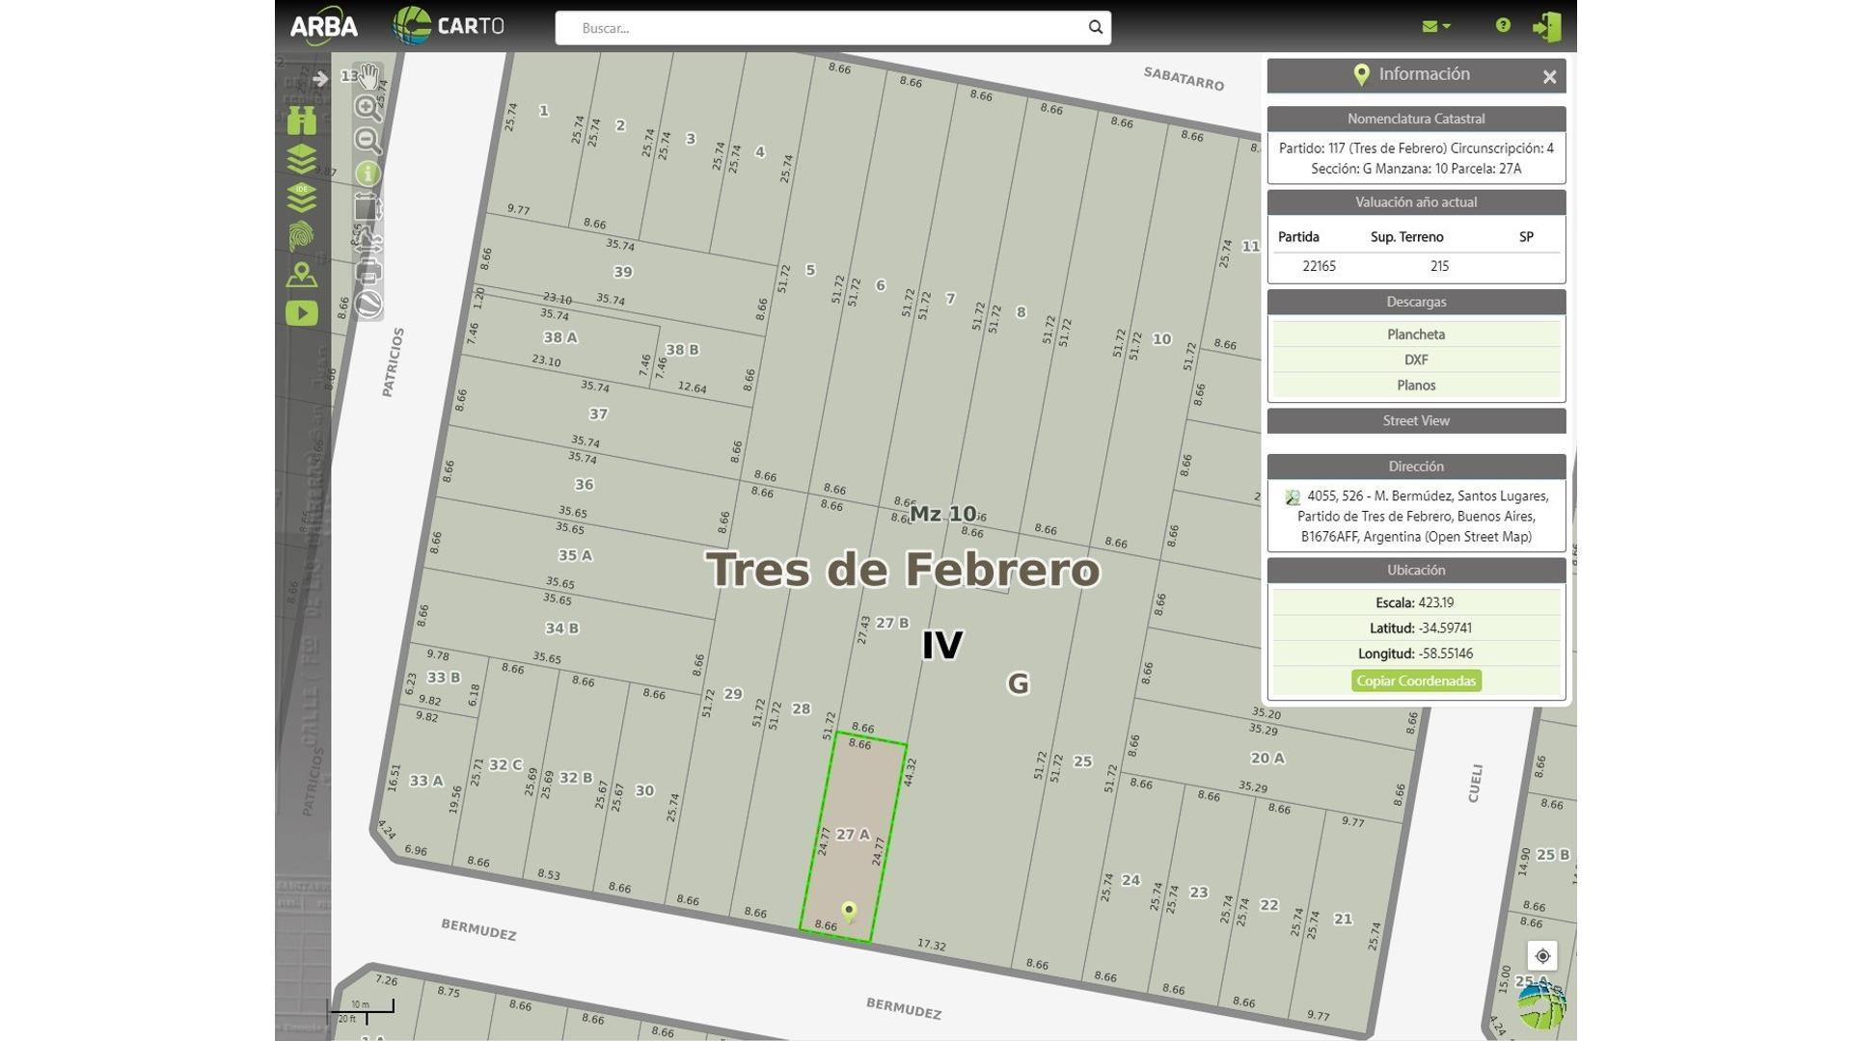
Task: Click the video play tutorial icon
Action: (302, 313)
